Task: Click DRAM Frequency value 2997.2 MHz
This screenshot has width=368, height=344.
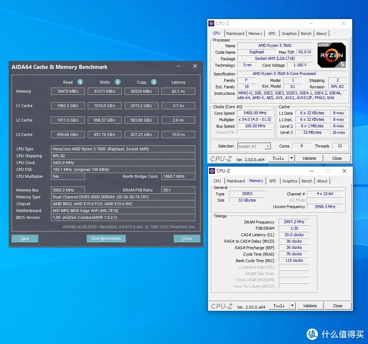Action: (294, 222)
